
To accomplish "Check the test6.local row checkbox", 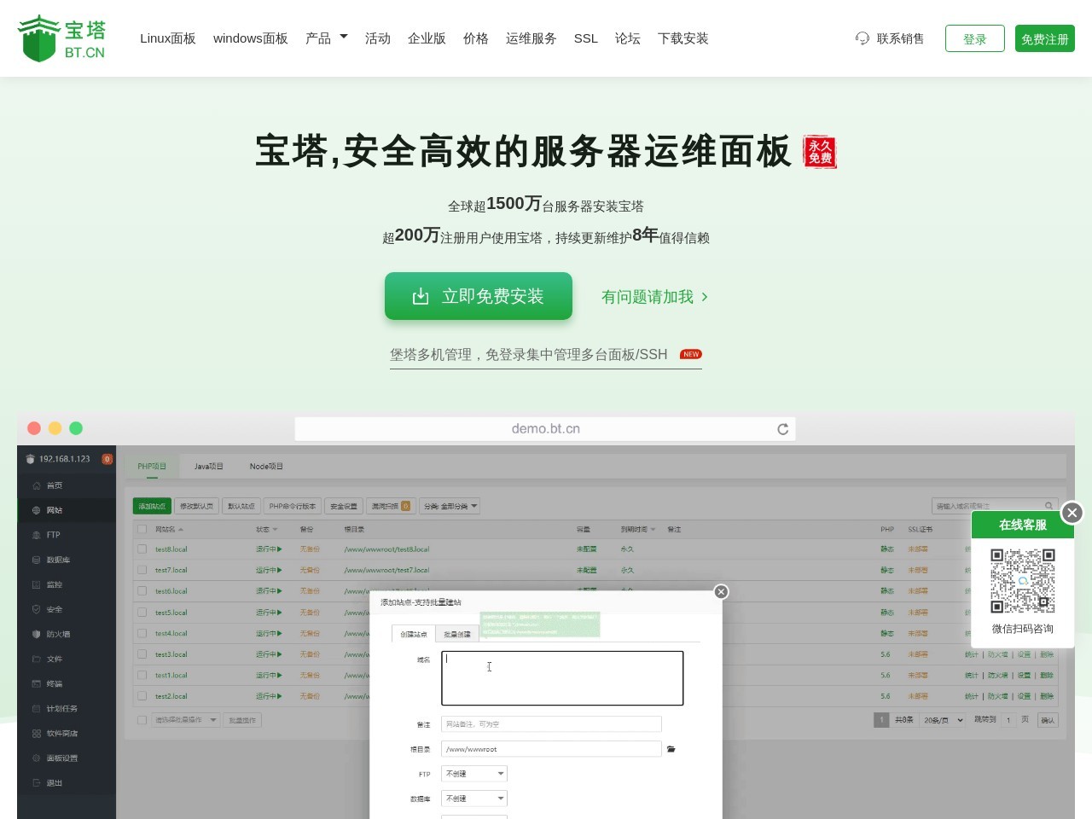I will pyautogui.click(x=142, y=591).
